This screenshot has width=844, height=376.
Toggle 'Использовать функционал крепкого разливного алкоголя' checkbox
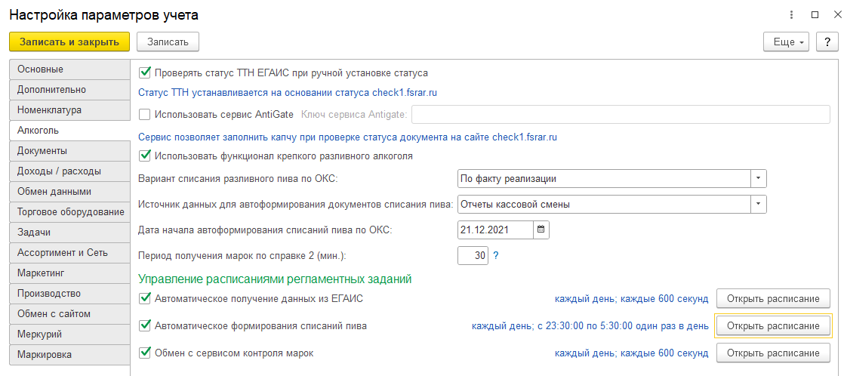(145, 156)
